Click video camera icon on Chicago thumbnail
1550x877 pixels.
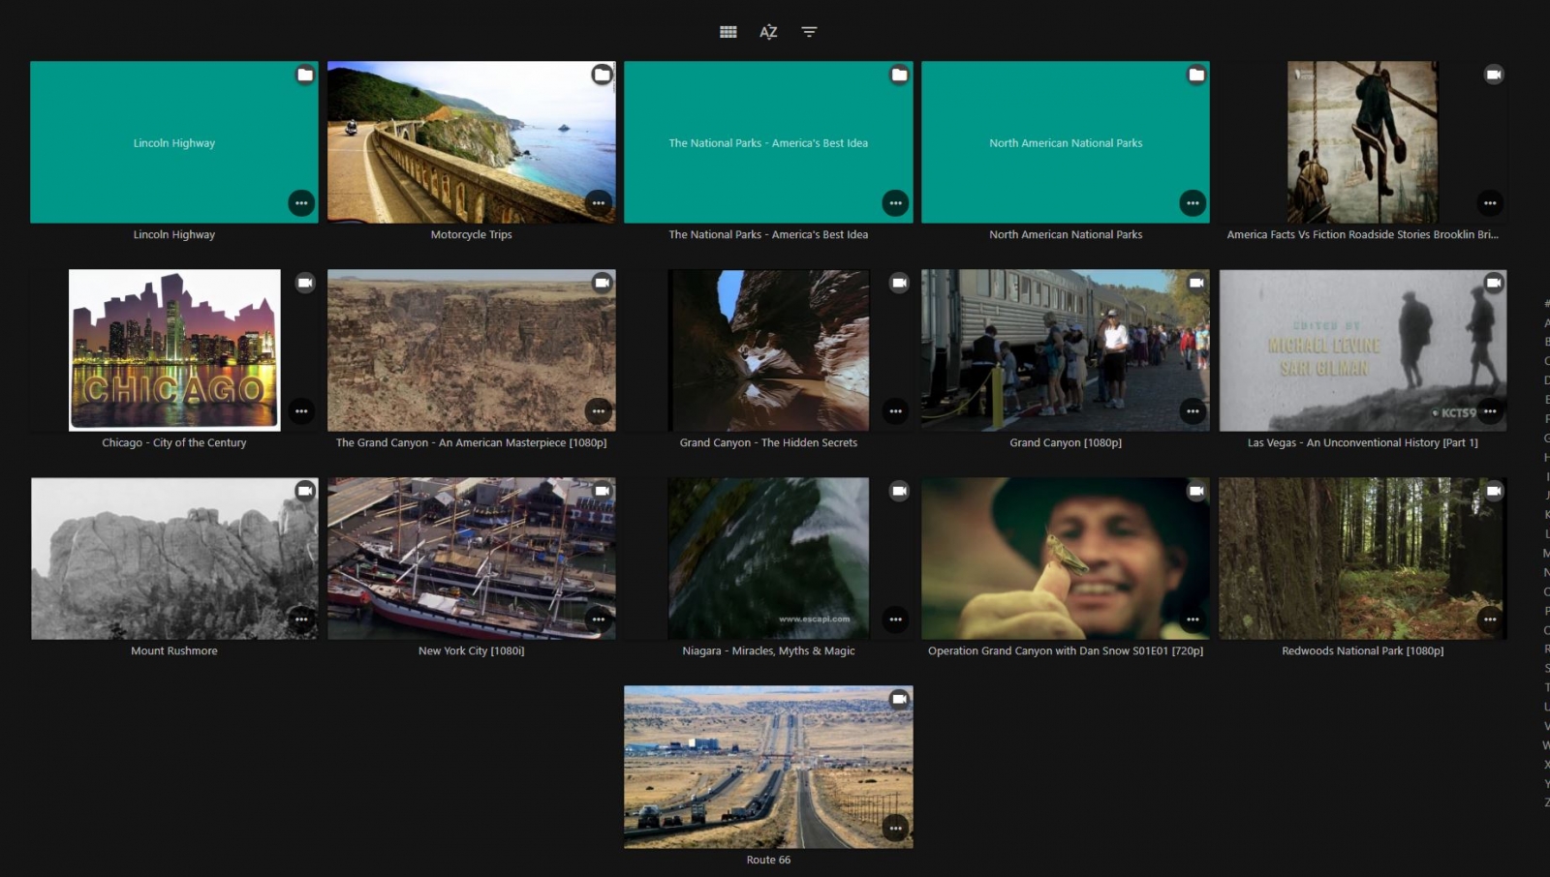point(305,283)
